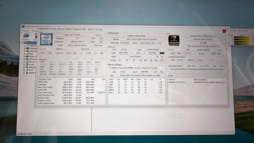This screenshot has height=143, width=254.
Task: Click the Core 1 clock bar
Action: pyautogui.click(x=242, y=40)
